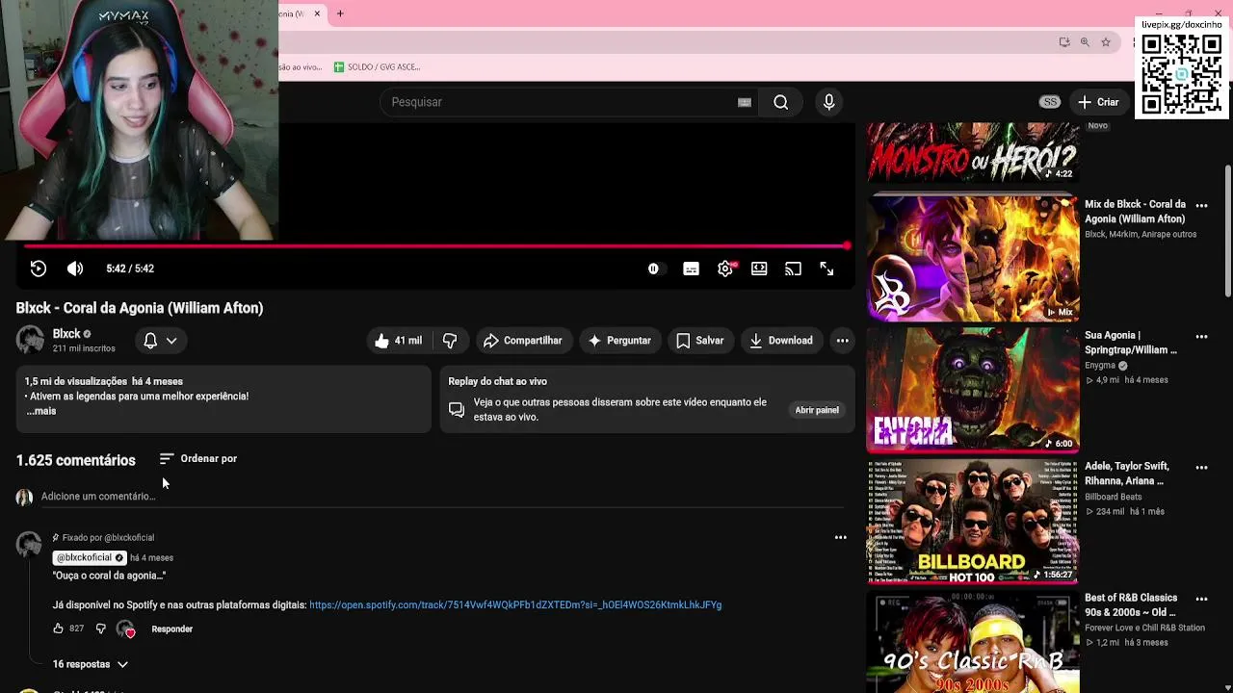
Task: Expand description with ...mais
Action: (40, 411)
